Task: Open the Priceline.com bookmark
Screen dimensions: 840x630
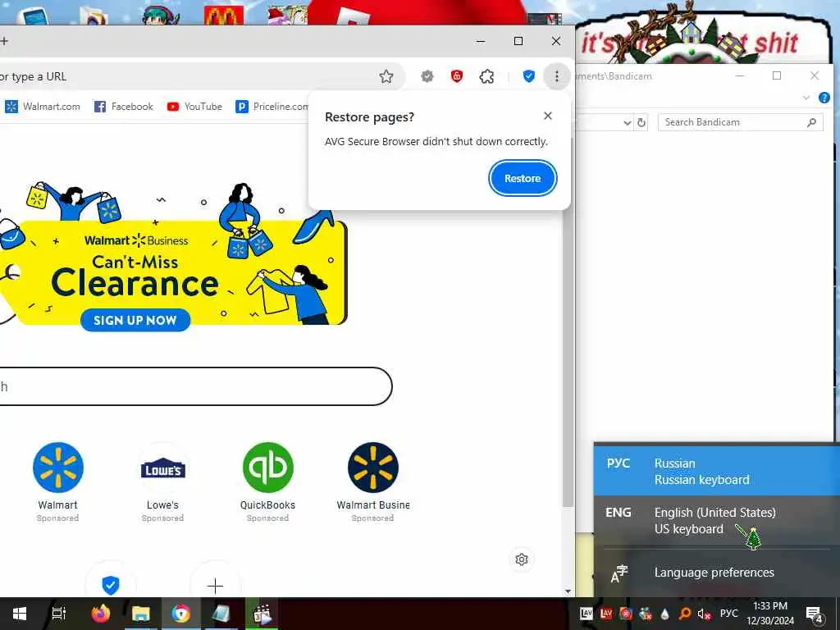Action: [272, 107]
